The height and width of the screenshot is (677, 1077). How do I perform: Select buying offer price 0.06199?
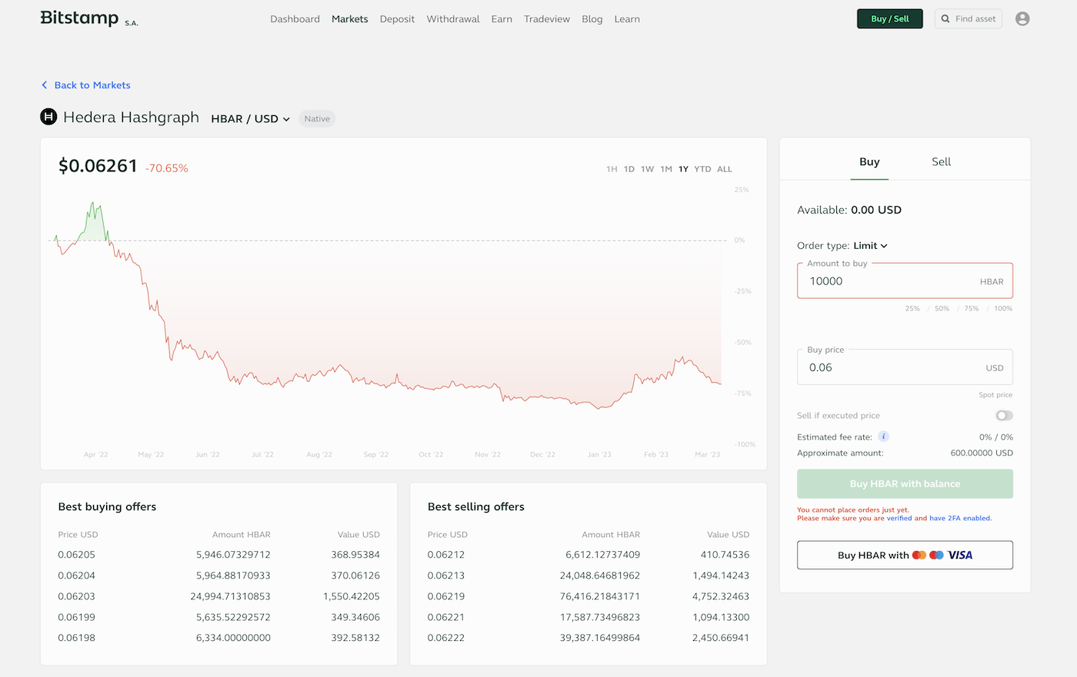77,617
